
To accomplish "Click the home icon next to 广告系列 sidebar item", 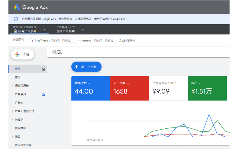I will [x=43, y=94].
